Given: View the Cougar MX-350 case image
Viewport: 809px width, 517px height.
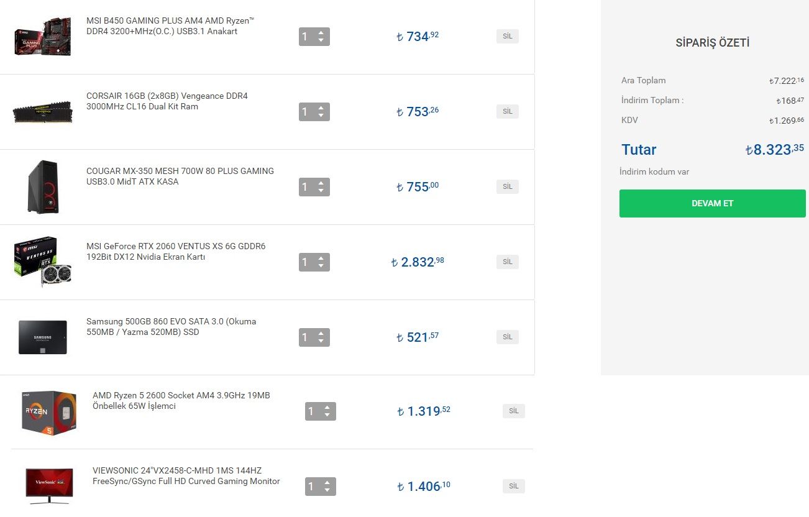Looking at the screenshot, I should point(43,187).
